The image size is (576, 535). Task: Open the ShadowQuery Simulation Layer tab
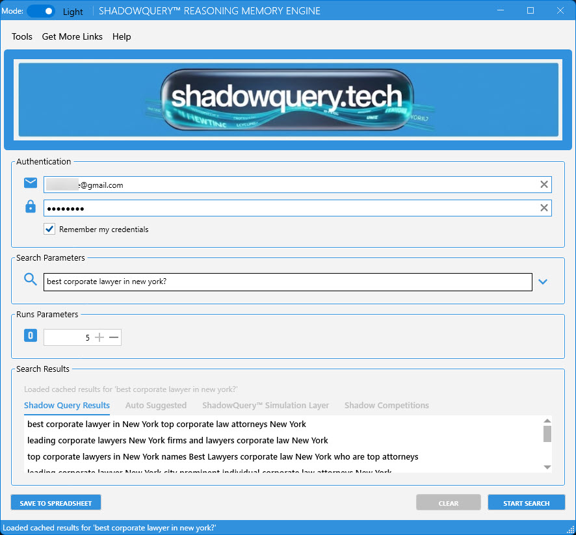[266, 406]
